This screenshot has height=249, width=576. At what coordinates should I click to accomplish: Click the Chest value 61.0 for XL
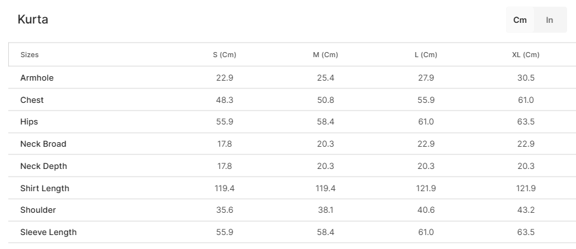click(526, 100)
